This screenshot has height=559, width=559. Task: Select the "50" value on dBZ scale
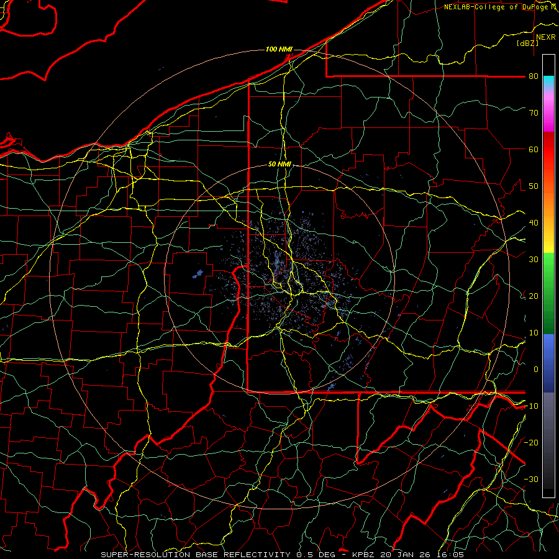coord(534,186)
